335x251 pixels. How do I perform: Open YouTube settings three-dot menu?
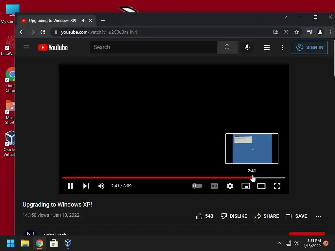pyautogui.click(x=282, y=47)
